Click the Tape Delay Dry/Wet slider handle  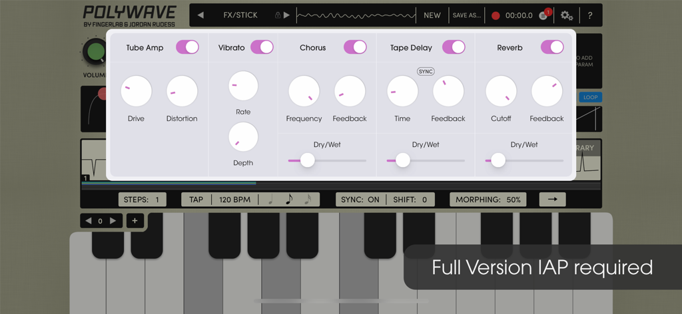click(x=403, y=160)
